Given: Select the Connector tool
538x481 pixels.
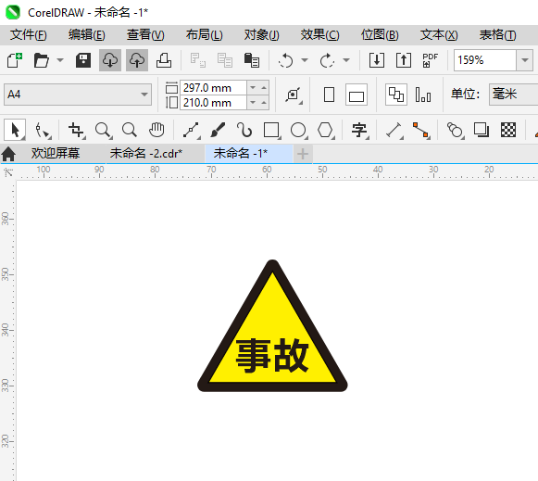Looking at the screenshot, I should (421, 130).
